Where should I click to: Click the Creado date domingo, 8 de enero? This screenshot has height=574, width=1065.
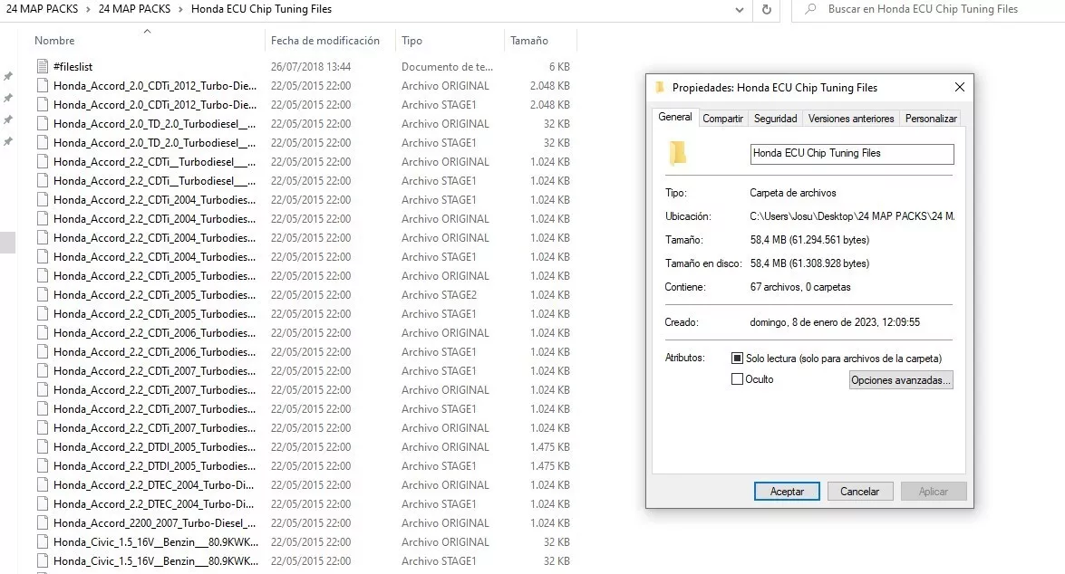click(x=835, y=322)
